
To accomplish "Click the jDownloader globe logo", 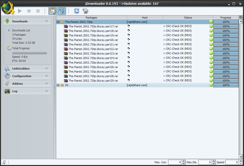I will tap(8, 8).
